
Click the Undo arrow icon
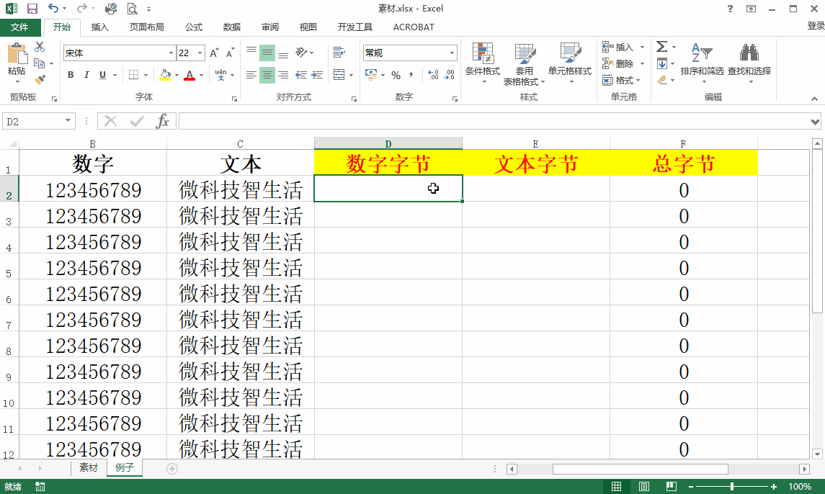53,8
